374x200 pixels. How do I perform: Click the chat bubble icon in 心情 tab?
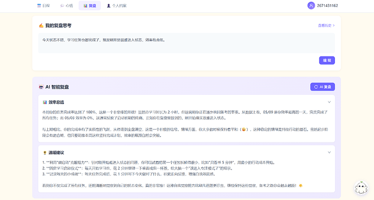click(62, 5)
